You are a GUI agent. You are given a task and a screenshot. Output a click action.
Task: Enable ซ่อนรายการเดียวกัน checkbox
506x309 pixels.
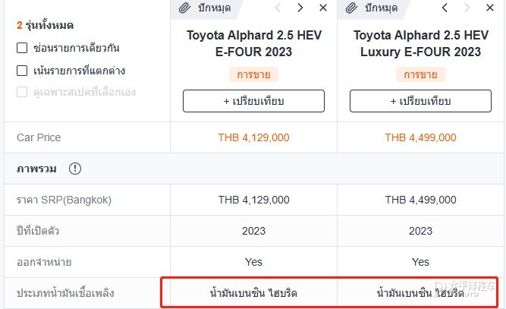[x=22, y=48]
